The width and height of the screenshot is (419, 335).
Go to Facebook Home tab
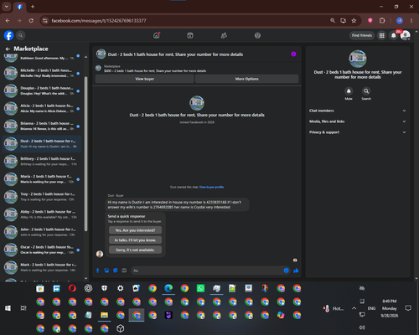point(157,35)
